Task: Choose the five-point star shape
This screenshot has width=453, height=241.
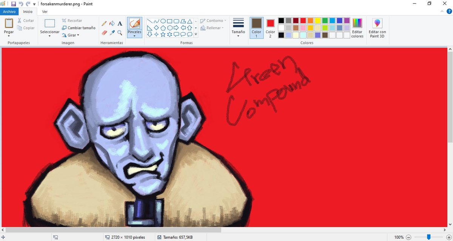Action: pyautogui.click(x=163, y=34)
